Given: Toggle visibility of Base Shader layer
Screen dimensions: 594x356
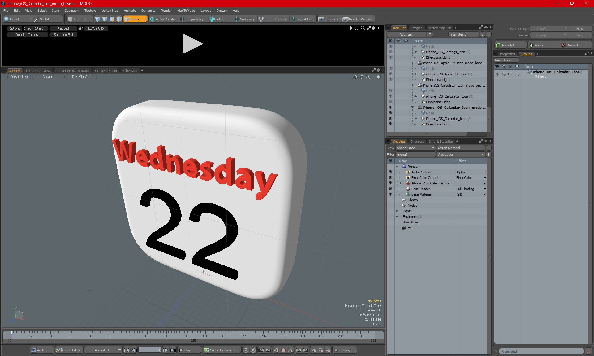Looking at the screenshot, I should pyautogui.click(x=390, y=189).
